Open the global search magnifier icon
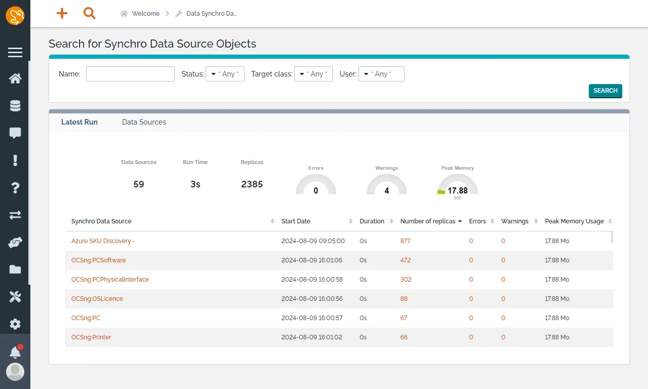 click(90, 14)
